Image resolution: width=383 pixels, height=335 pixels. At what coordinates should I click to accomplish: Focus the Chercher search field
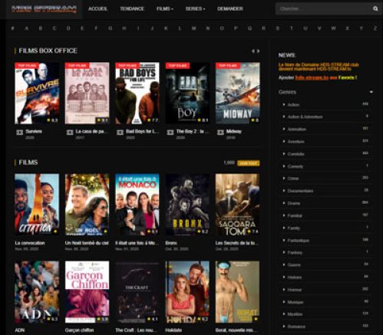click(324, 9)
